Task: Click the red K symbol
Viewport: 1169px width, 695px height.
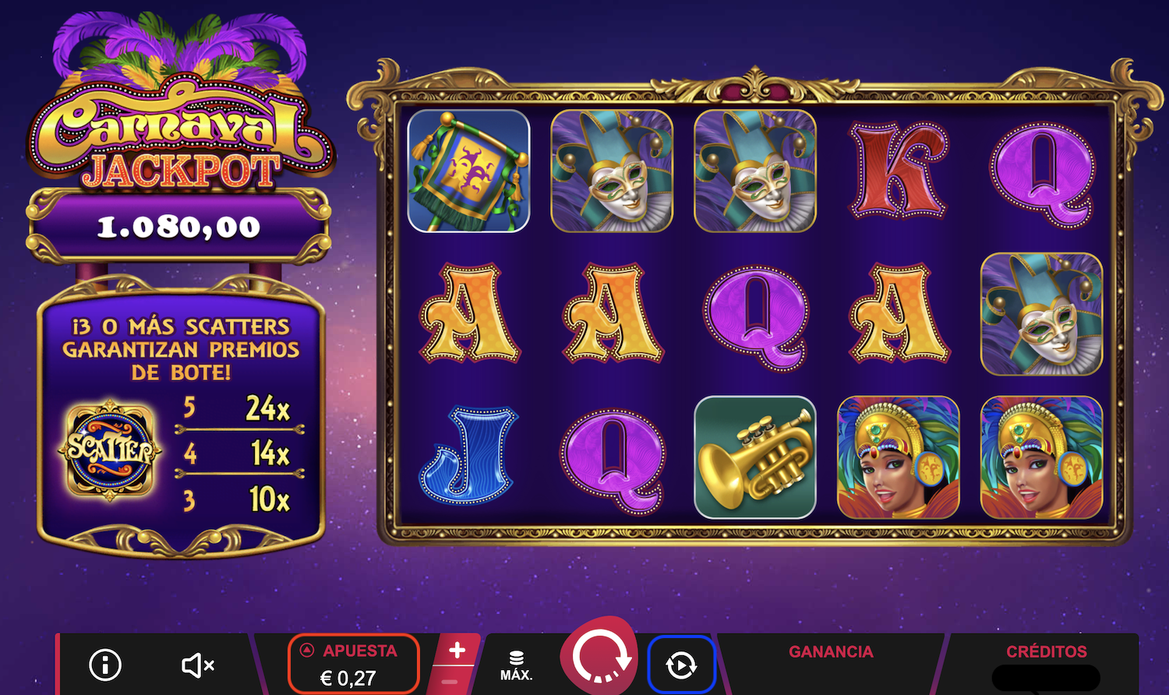Action: [899, 170]
